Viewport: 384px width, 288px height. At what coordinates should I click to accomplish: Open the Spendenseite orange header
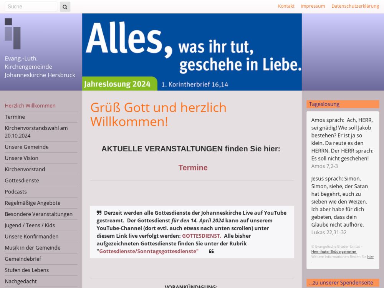(343, 283)
